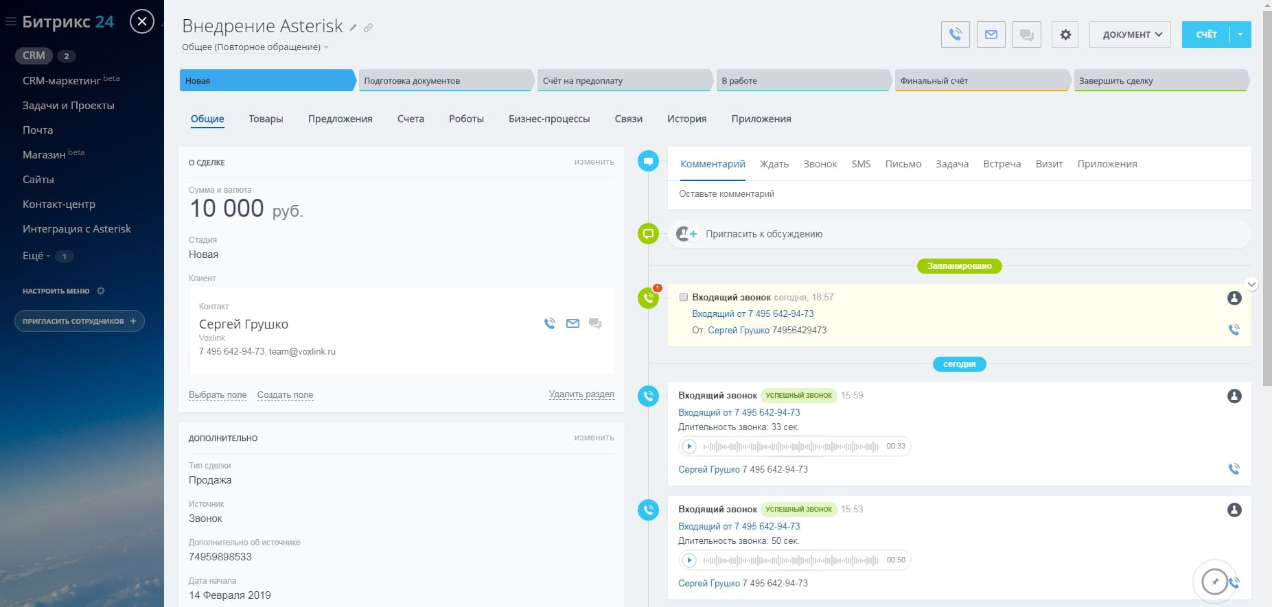Email Сергей Грушко via contact card envelope icon

[573, 323]
